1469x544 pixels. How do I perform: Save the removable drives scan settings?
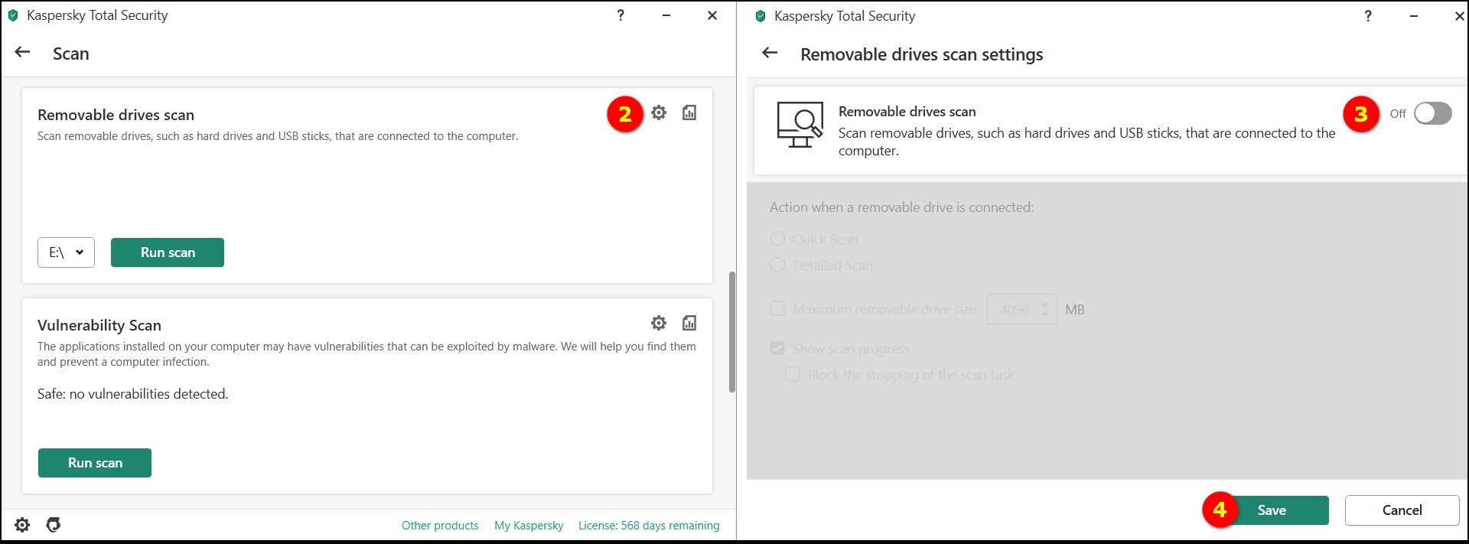point(1272,510)
